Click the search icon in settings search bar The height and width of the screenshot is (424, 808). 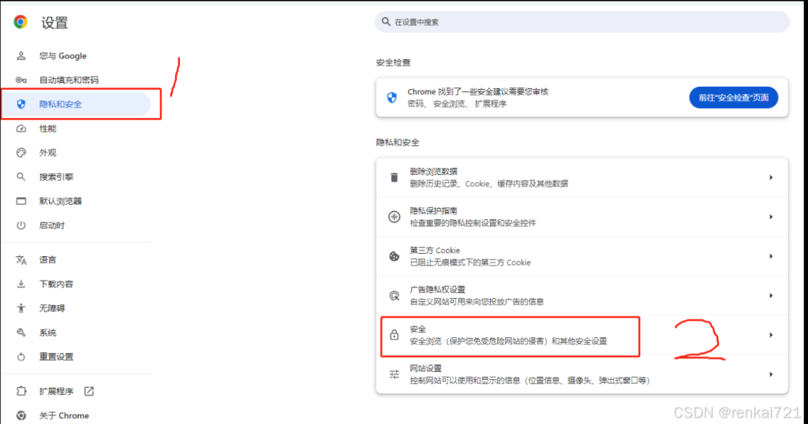click(386, 21)
